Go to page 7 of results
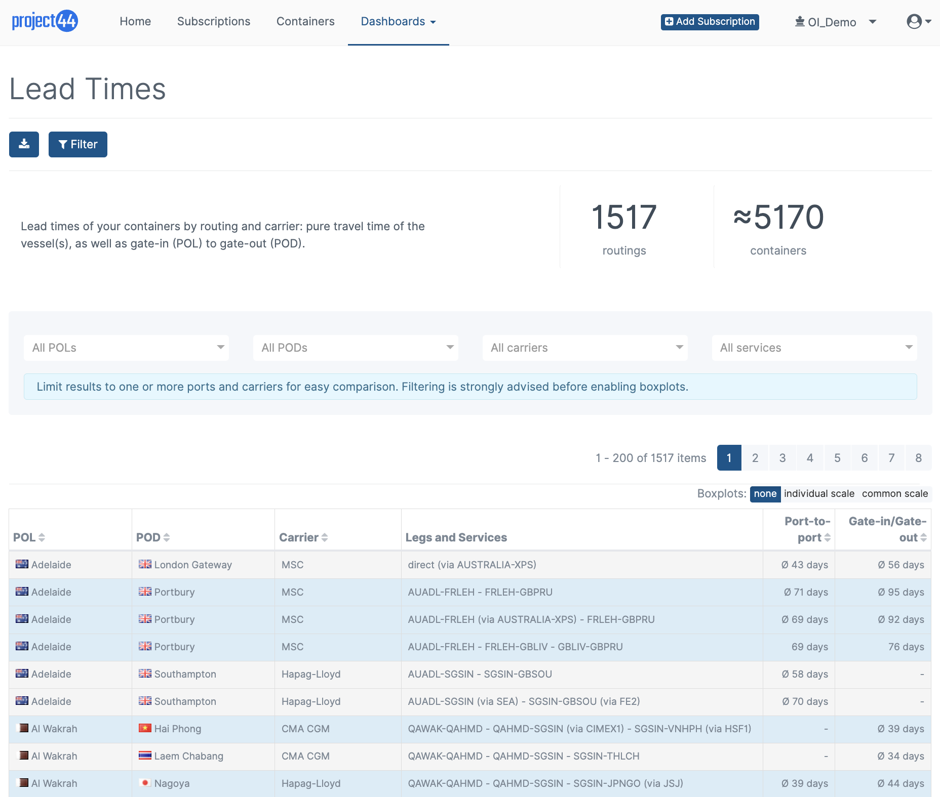Screen dimensions: 940x797 point(891,458)
